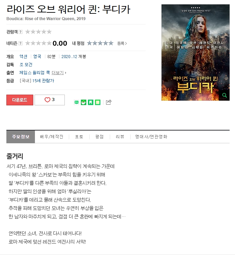Screen dimensions: 235x255
Task: Open director link 조 모건
Action: [26, 64]
